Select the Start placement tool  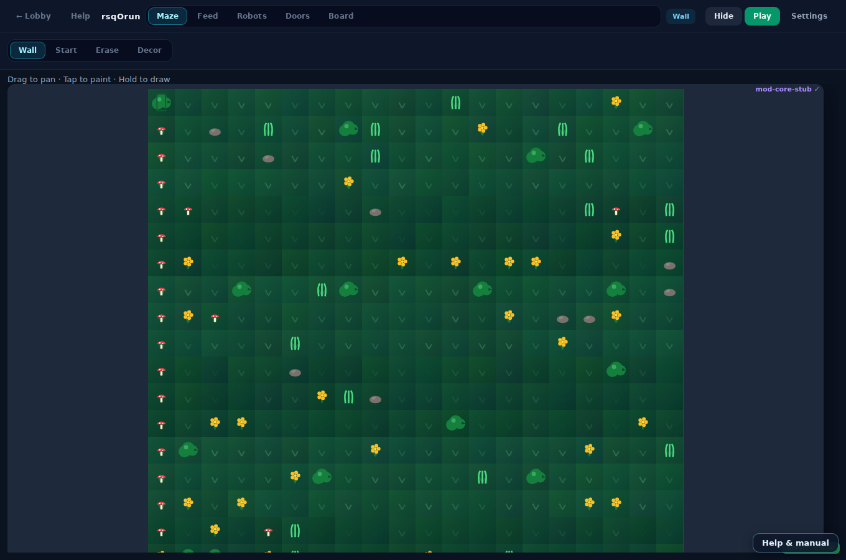tap(66, 50)
